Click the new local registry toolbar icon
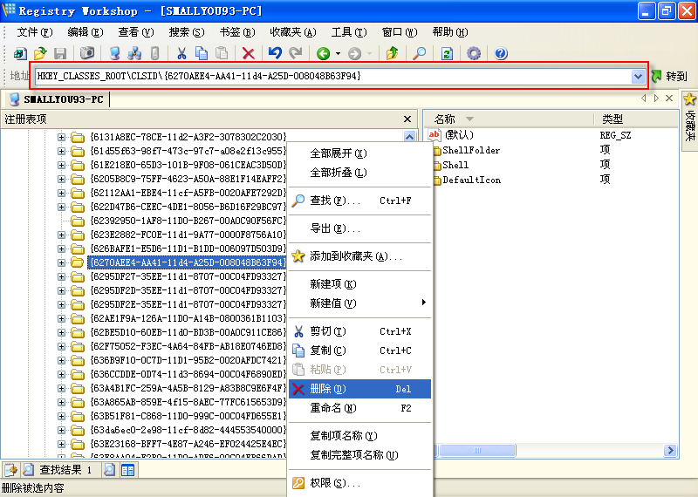Screen dimensions: 698x497 [20, 53]
